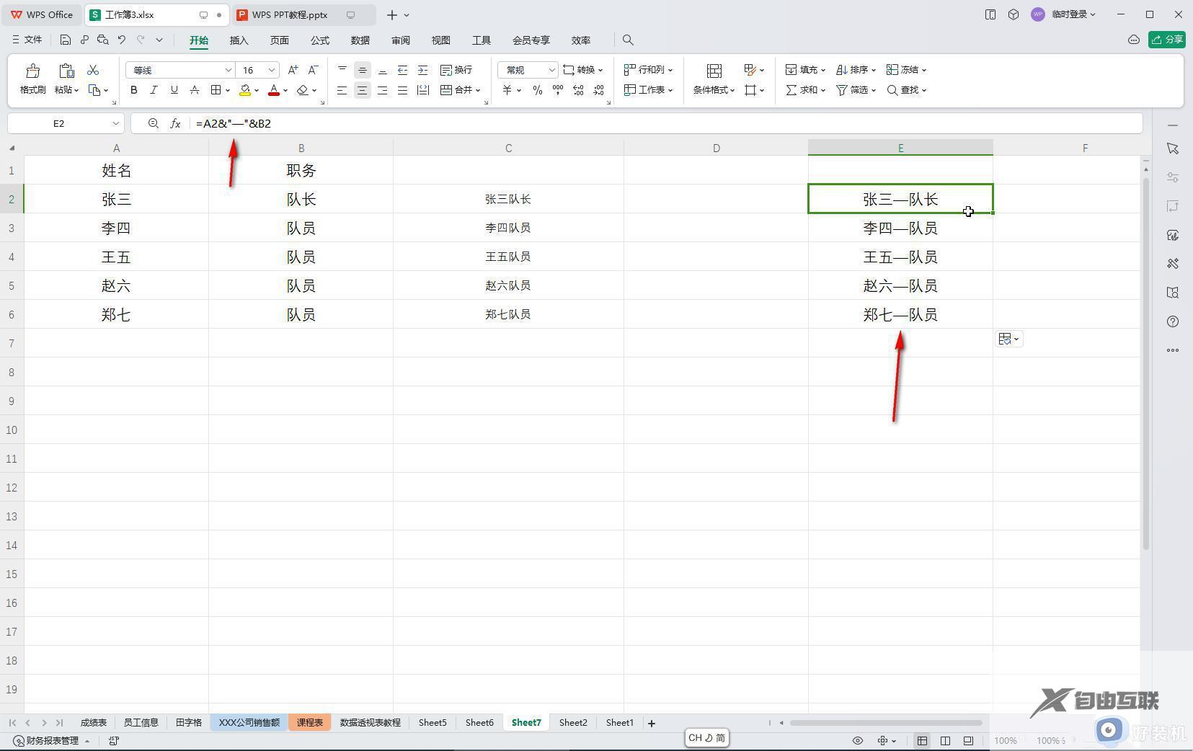The width and height of the screenshot is (1193, 751).
Task: Toggle Underline formatting
Action: [x=174, y=90]
